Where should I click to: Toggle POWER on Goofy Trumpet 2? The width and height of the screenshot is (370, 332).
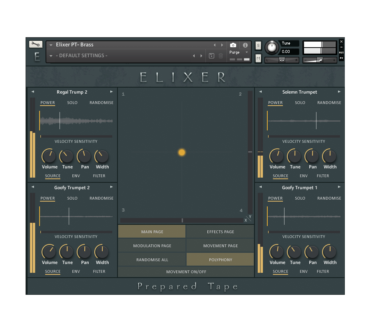(x=48, y=198)
